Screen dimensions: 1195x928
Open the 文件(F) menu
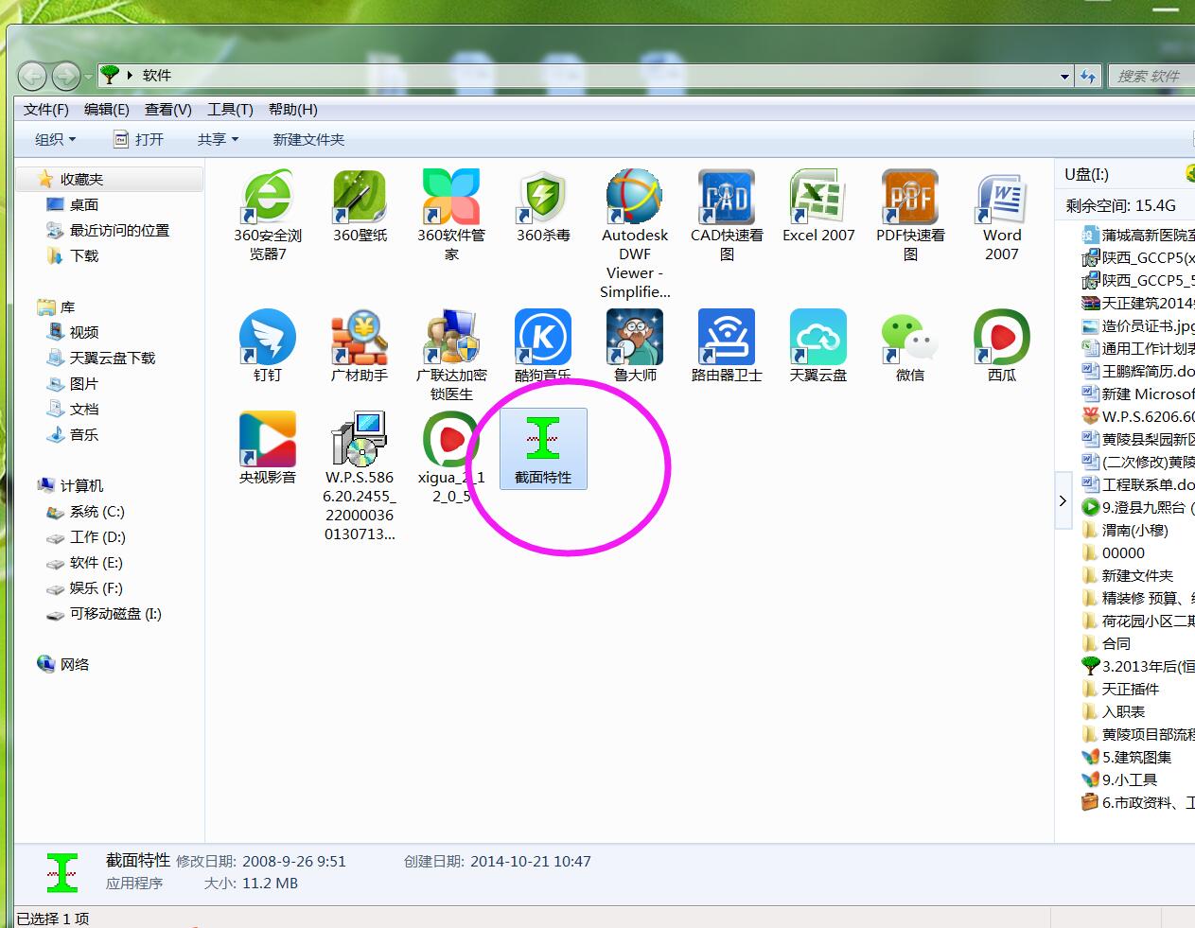46,110
